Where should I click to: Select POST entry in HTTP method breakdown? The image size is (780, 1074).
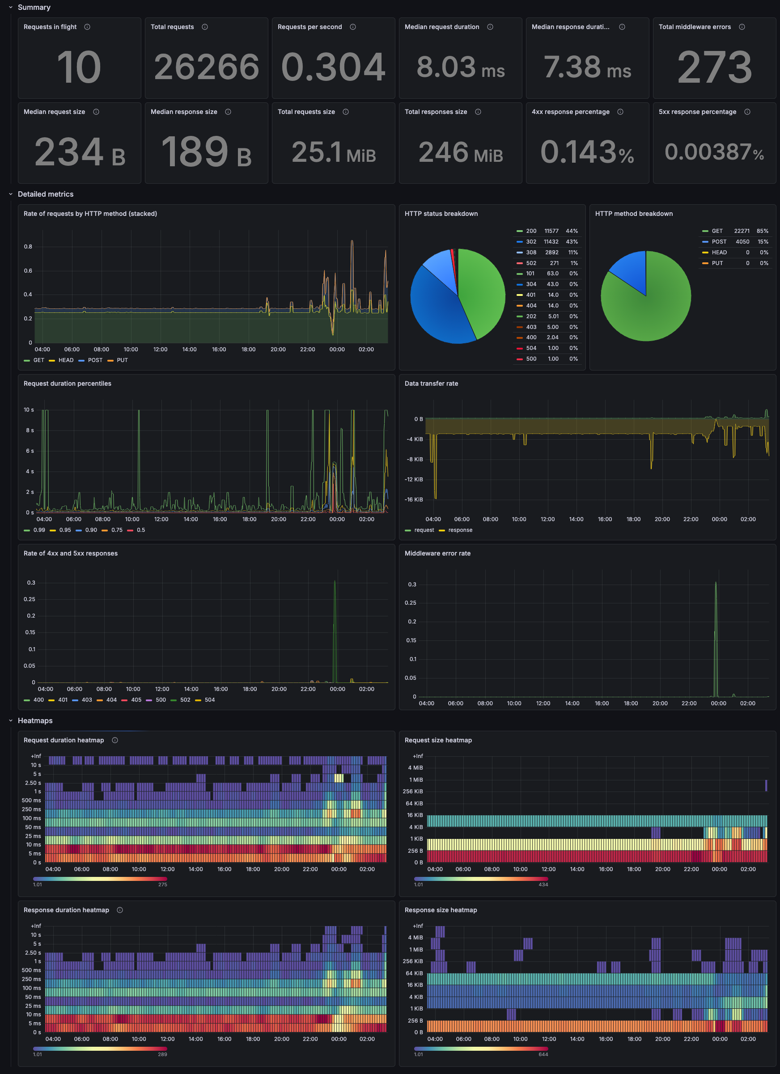pos(718,242)
